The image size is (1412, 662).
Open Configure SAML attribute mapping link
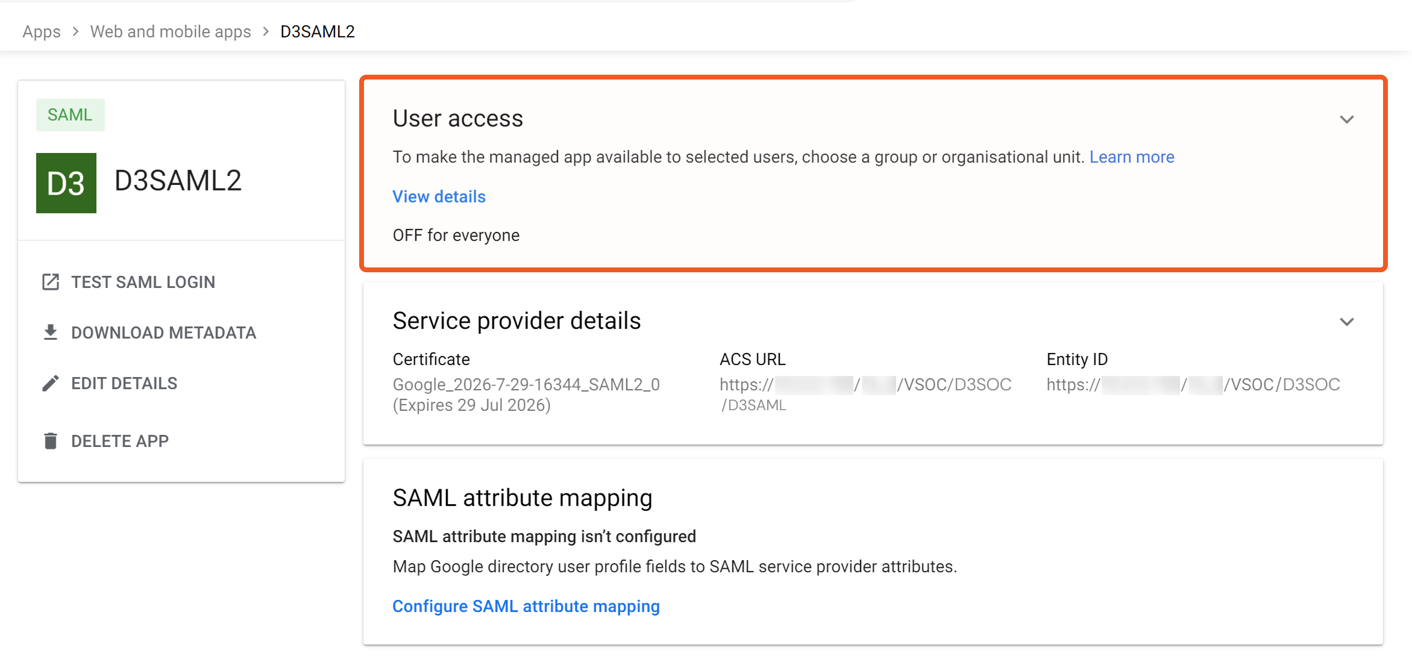(526, 606)
